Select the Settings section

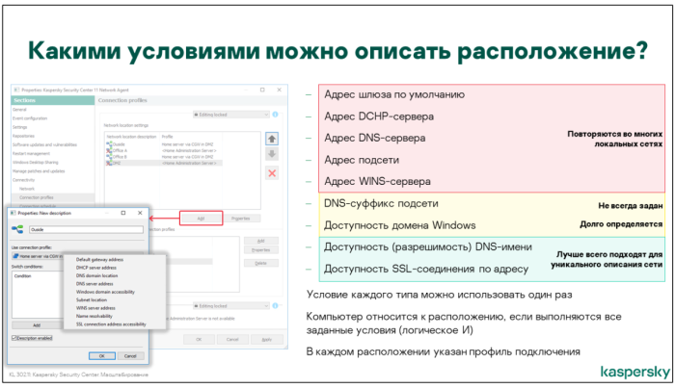pyautogui.click(x=20, y=127)
